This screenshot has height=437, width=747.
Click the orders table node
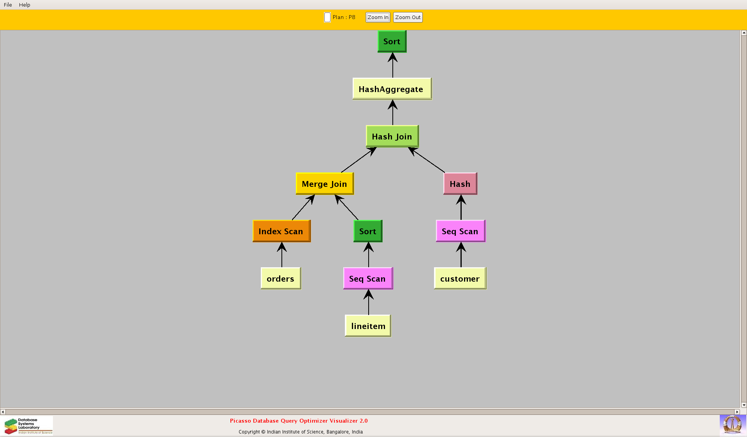tap(281, 279)
